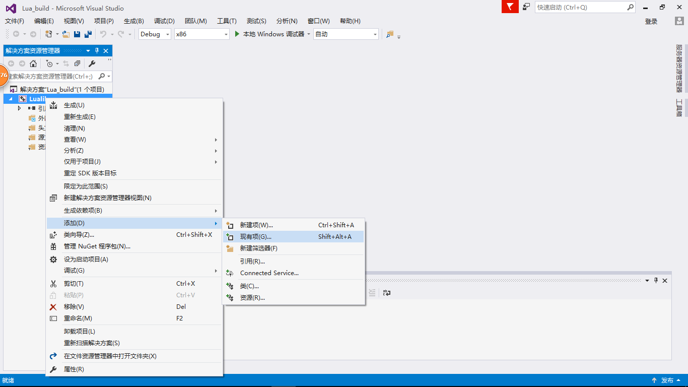Click the feedback icon next to Quick Launch
The height and width of the screenshot is (387, 688).
click(526, 7)
